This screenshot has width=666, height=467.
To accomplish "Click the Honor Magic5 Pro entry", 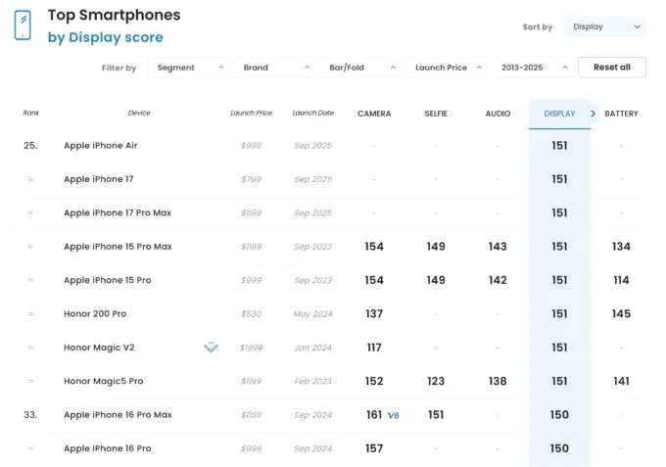I will point(104,381).
